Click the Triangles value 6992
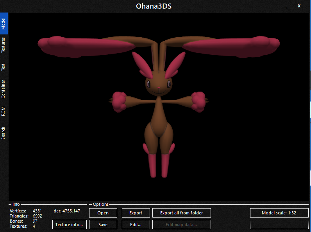Image resolution: width=311 pixels, height=232 pixels. click(37, 216)
